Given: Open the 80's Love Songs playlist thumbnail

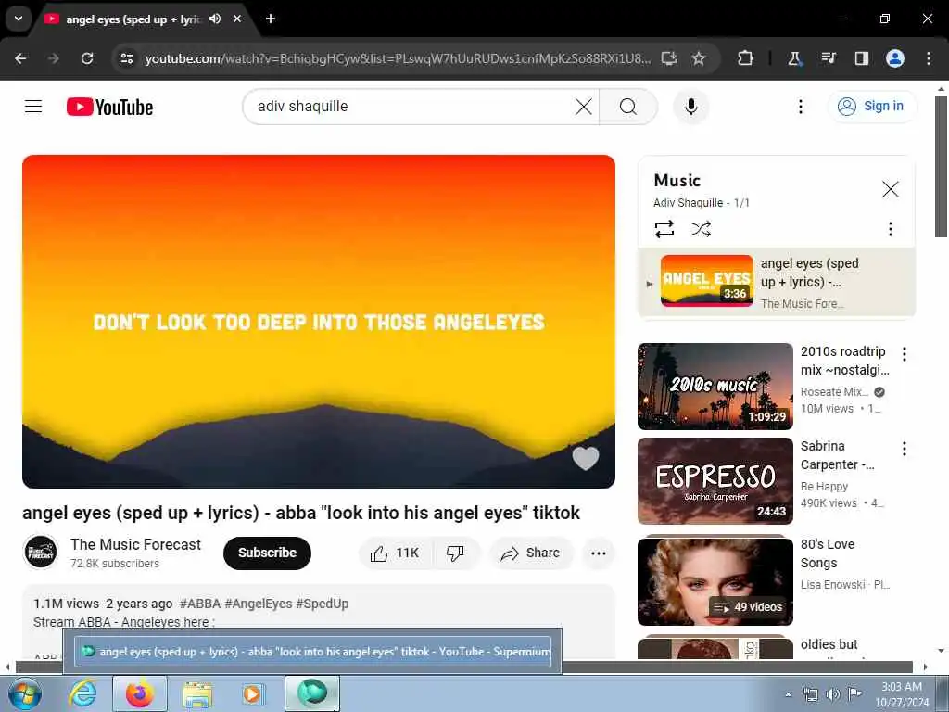Looking at the screenshot, I should pyautogui.click(x=715, y=581).
